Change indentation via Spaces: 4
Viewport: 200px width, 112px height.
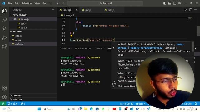[140, 104]
